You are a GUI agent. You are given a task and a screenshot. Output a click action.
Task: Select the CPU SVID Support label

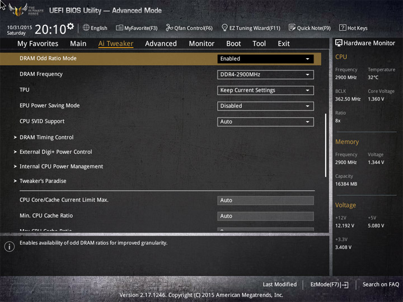click(42, 121)
